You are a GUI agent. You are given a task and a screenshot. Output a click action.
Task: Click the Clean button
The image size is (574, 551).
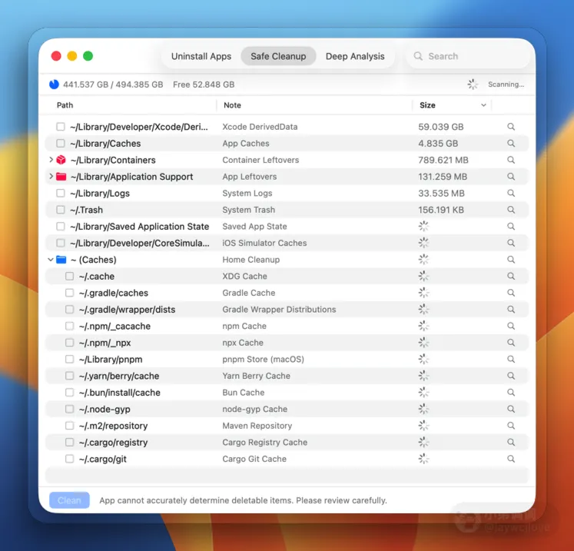70,500
